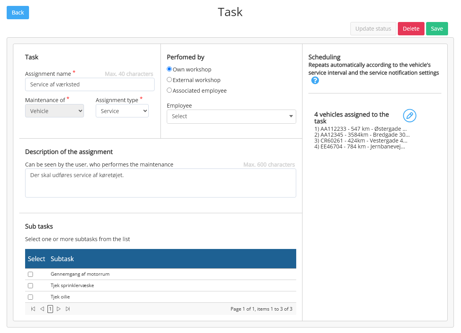The height and width of the screenshot is (333, 461).
Task: Open the Maintenance of dropdown
Action: click(x=55, y=111)
